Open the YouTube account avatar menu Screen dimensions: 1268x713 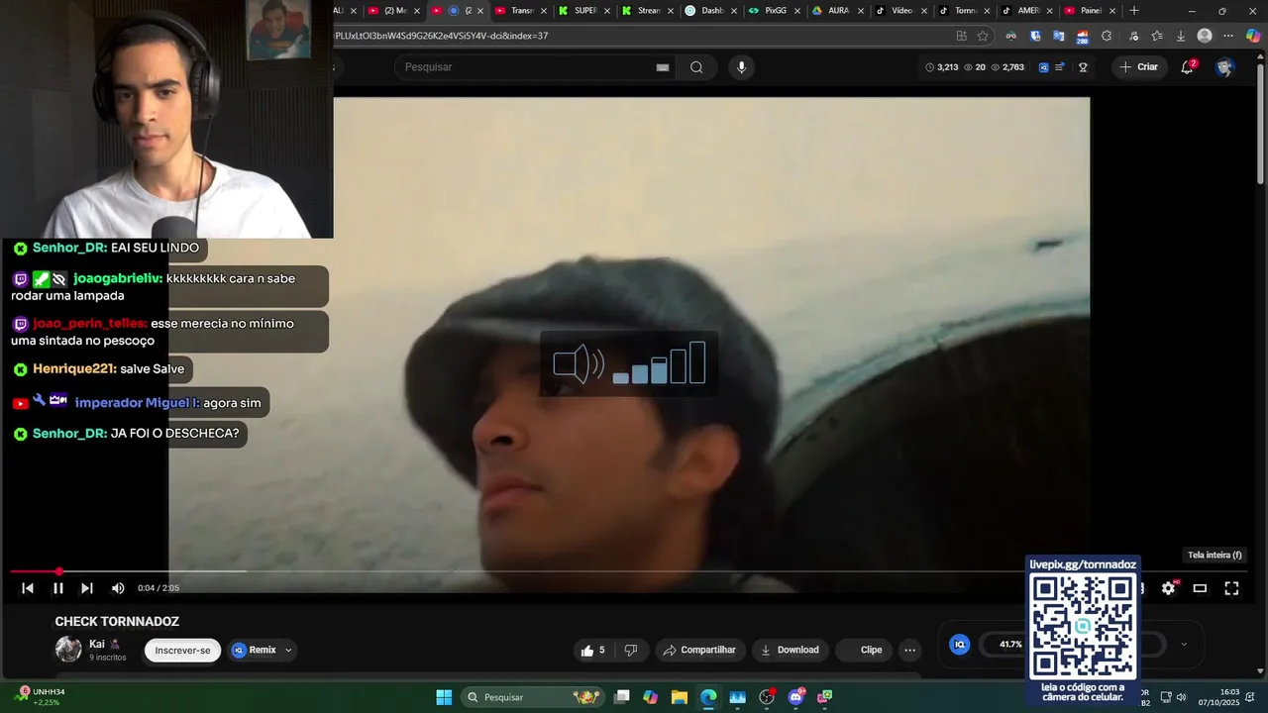(1224, 67)
